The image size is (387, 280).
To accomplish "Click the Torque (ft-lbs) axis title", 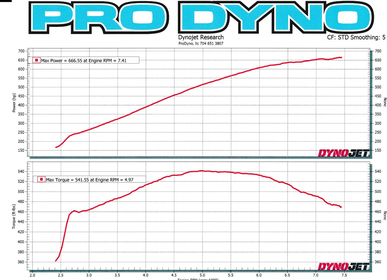I will coord(14,217).
